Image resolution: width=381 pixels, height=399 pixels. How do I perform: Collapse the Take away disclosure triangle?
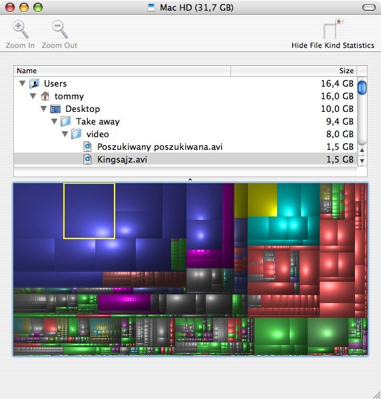pos(55,121)
